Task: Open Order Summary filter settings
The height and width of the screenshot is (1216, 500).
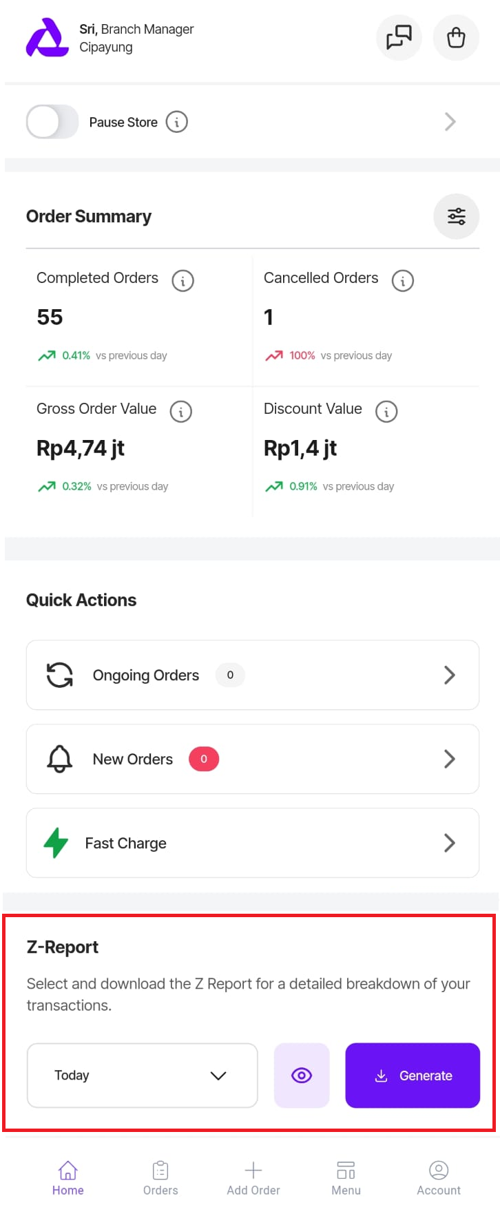Action: (x=456, y=216)
